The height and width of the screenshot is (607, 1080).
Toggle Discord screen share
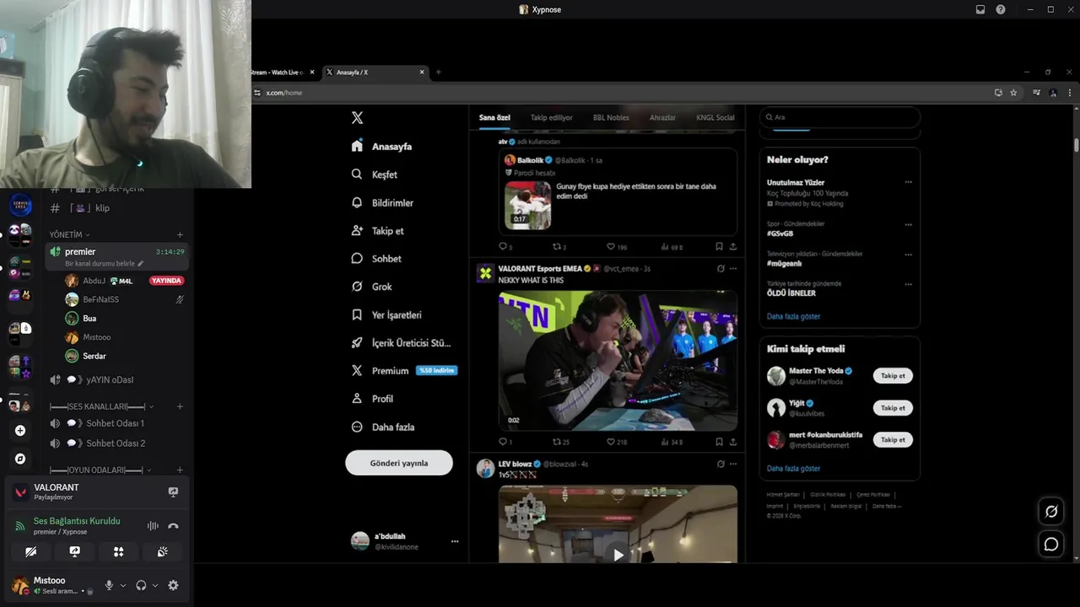(74, 551)
